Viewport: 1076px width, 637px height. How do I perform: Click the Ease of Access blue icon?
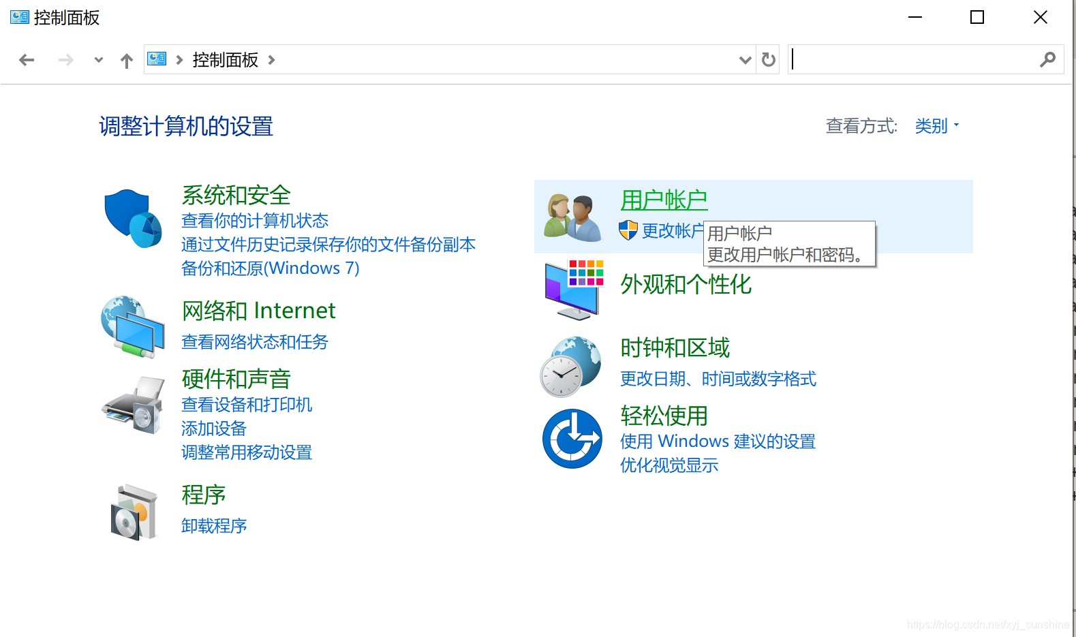click(x=572, y=439)
